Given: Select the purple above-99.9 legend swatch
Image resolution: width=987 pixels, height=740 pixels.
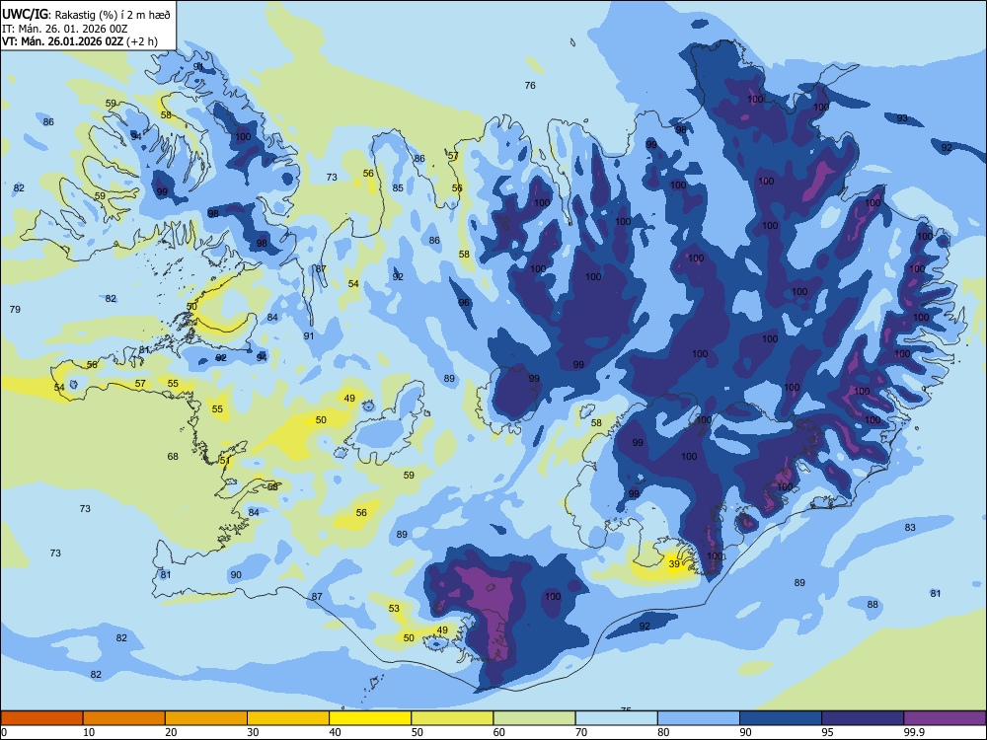Looking at the screenshot, I should (x=945, y=718).
